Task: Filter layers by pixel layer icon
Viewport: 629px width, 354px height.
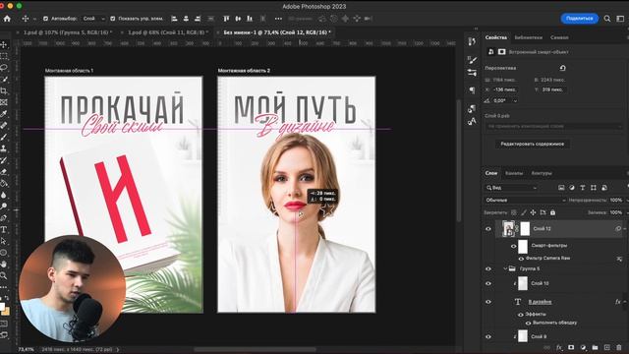Action: 561,188
